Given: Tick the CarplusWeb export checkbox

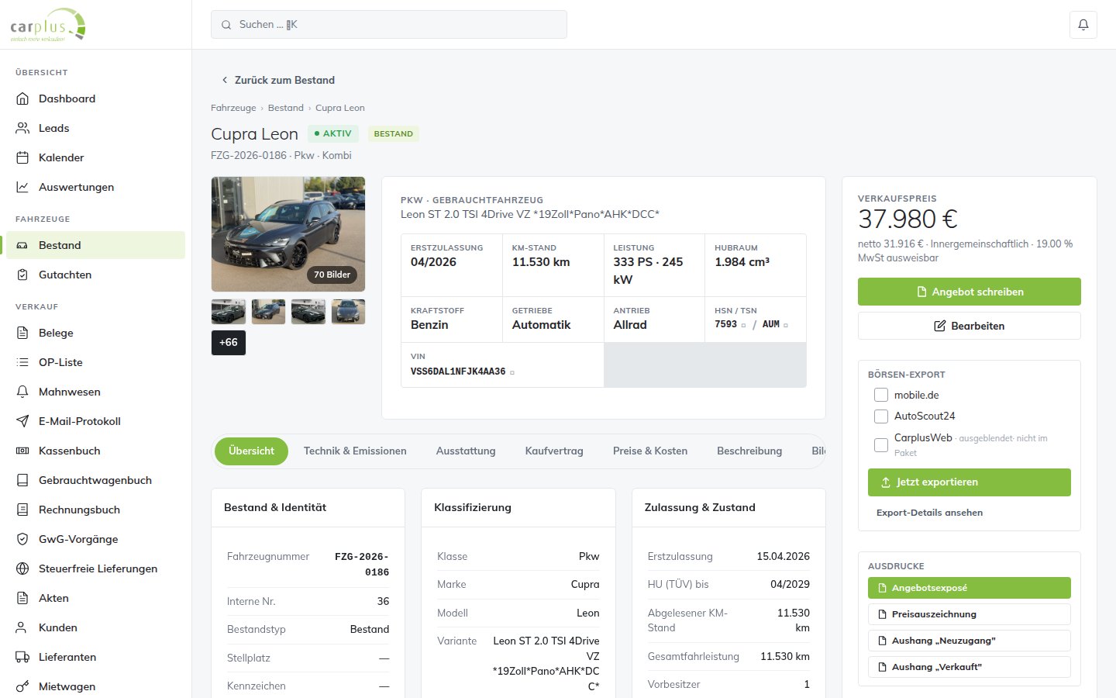Looking at the screenshot, I should pyautogui.click(x=881, y=445).
